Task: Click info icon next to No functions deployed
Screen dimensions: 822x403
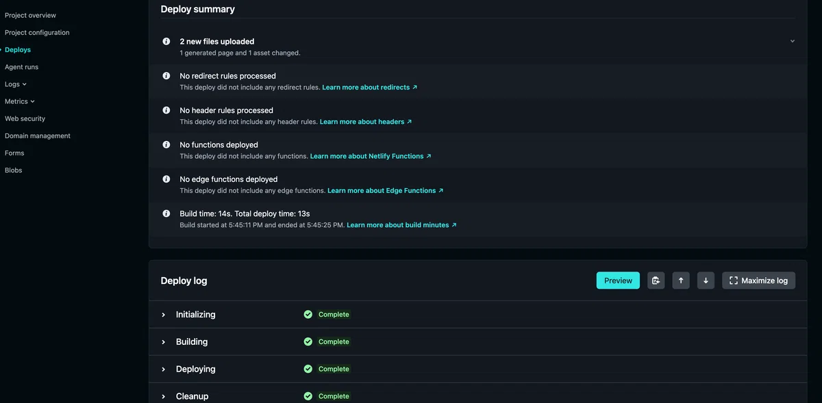Action: [166, 144]
